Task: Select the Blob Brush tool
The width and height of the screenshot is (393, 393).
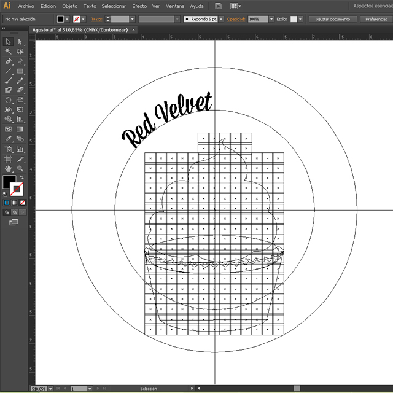Action: click(8, 90)
